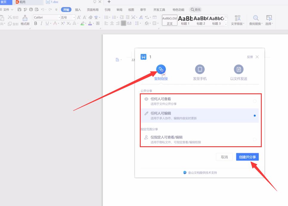Select 任何人可编辑 radio option
288x206 pixels.
pos(255,116)
